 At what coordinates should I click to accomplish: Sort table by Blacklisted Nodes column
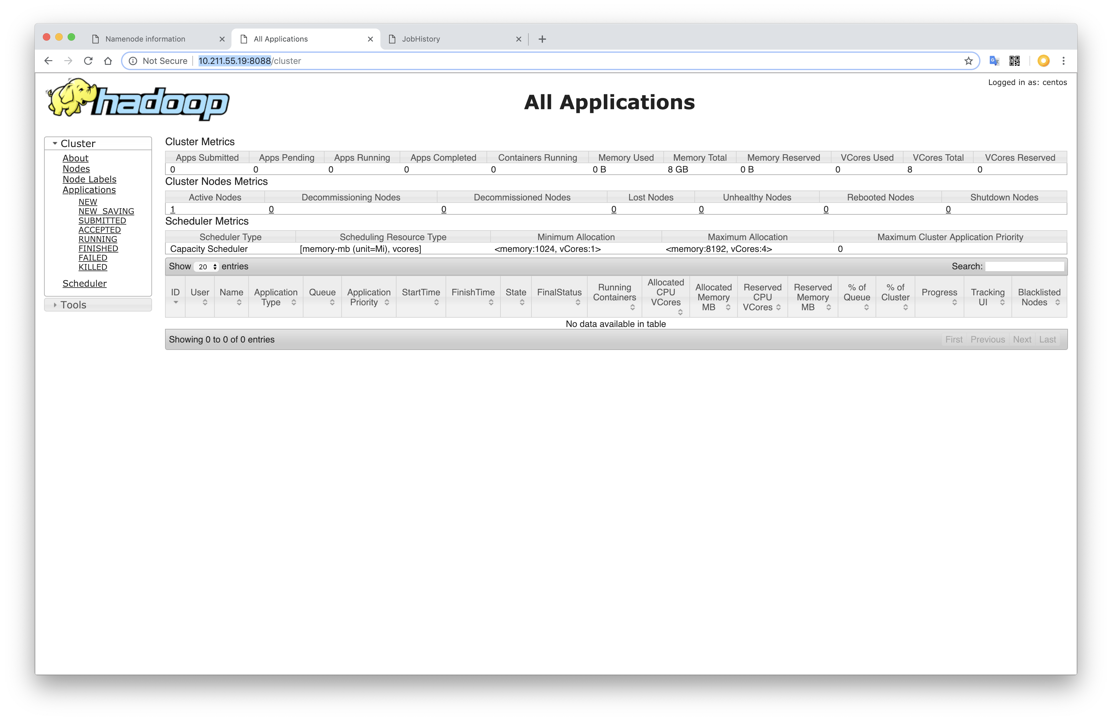1039,297
